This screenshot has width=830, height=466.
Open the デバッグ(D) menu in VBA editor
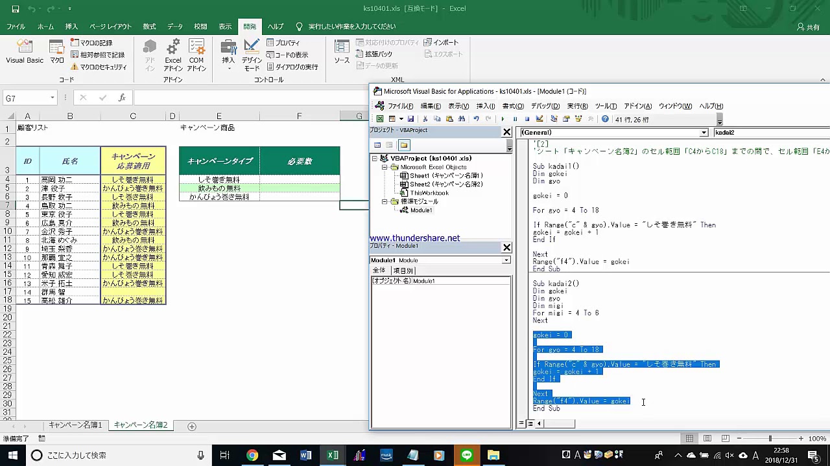point(545,106)
